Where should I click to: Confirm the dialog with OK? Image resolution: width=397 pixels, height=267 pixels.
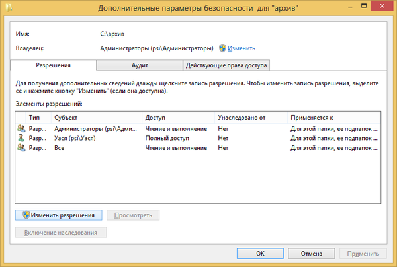click(260, 253)
